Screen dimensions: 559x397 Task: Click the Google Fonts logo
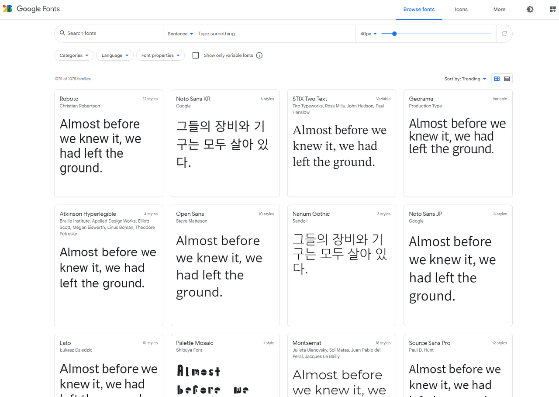(x=31, y=9)
